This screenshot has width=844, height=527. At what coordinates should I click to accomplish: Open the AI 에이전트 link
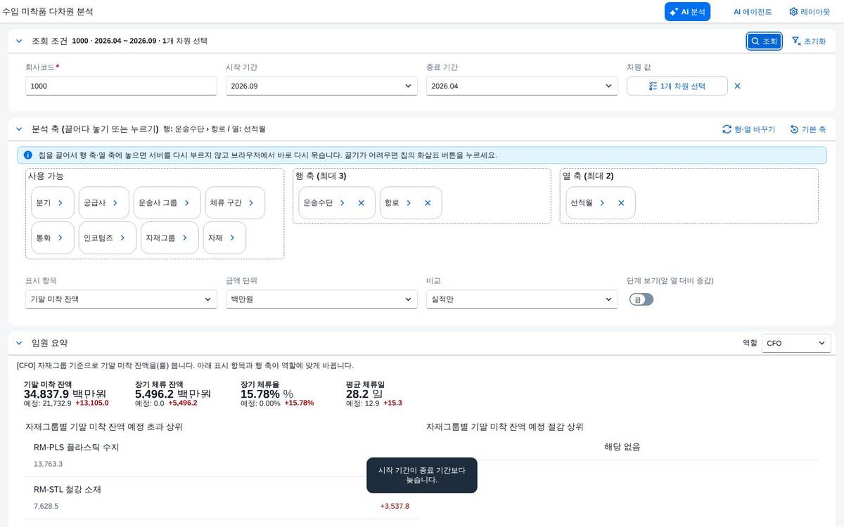point(752,11)
